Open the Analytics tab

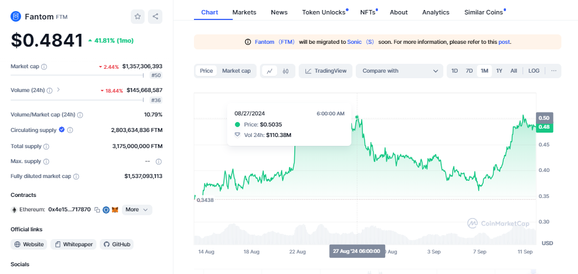436,12
